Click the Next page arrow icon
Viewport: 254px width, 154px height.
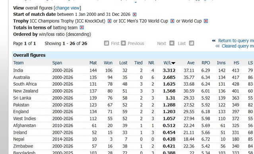click(172, 43)
